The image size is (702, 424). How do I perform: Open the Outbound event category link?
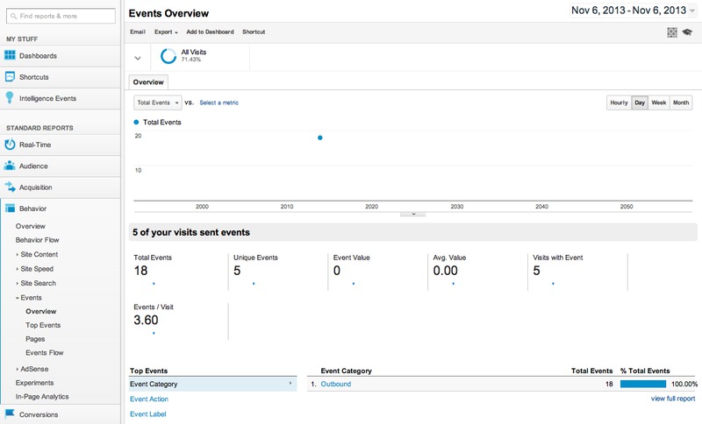click(x=336, y=384)
